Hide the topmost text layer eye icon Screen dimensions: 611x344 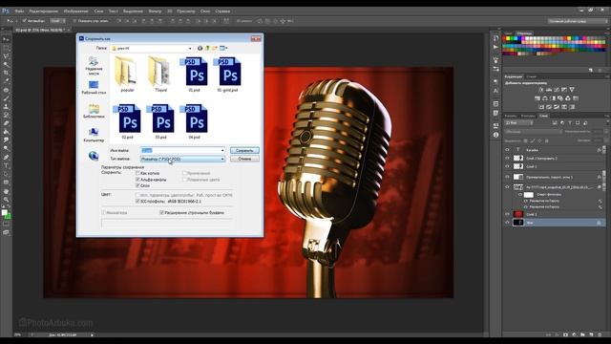pyautogui.click(x=507, y=150)
